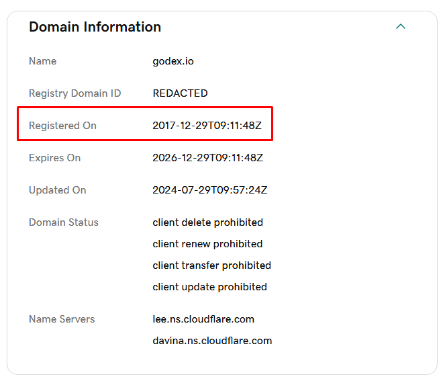443x379 pixels.
Task: Select the godex.io domain name value
Action: (x=173, y=61)
